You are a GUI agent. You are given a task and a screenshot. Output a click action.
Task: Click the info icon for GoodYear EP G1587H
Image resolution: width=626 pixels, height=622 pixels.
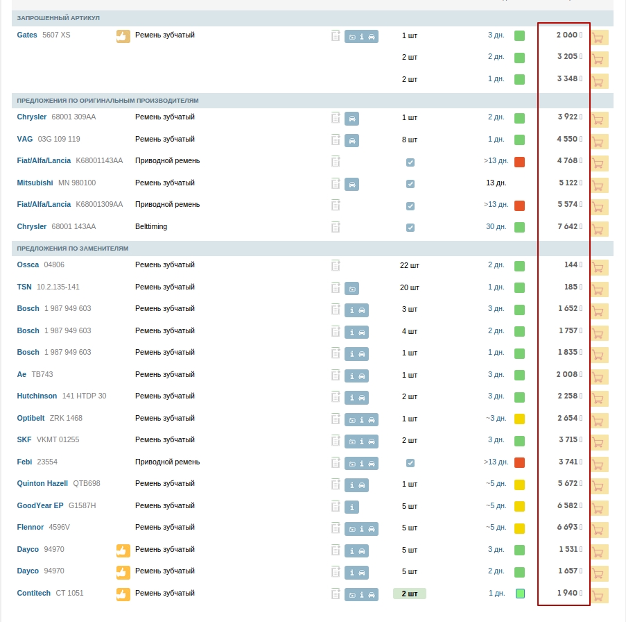coord(351,507)
